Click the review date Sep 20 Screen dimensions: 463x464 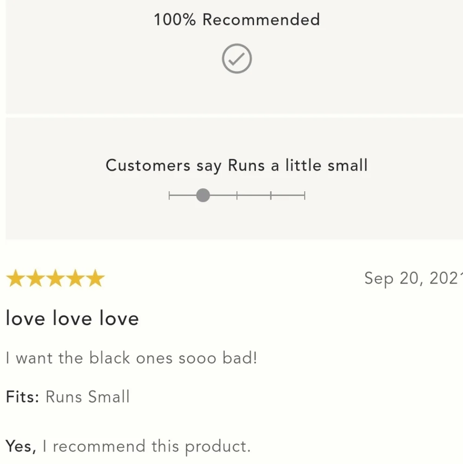point(413,279)
